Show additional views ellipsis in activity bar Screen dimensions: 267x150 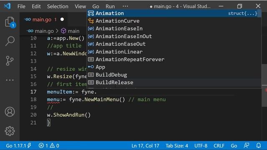click(x=10, y=80)
